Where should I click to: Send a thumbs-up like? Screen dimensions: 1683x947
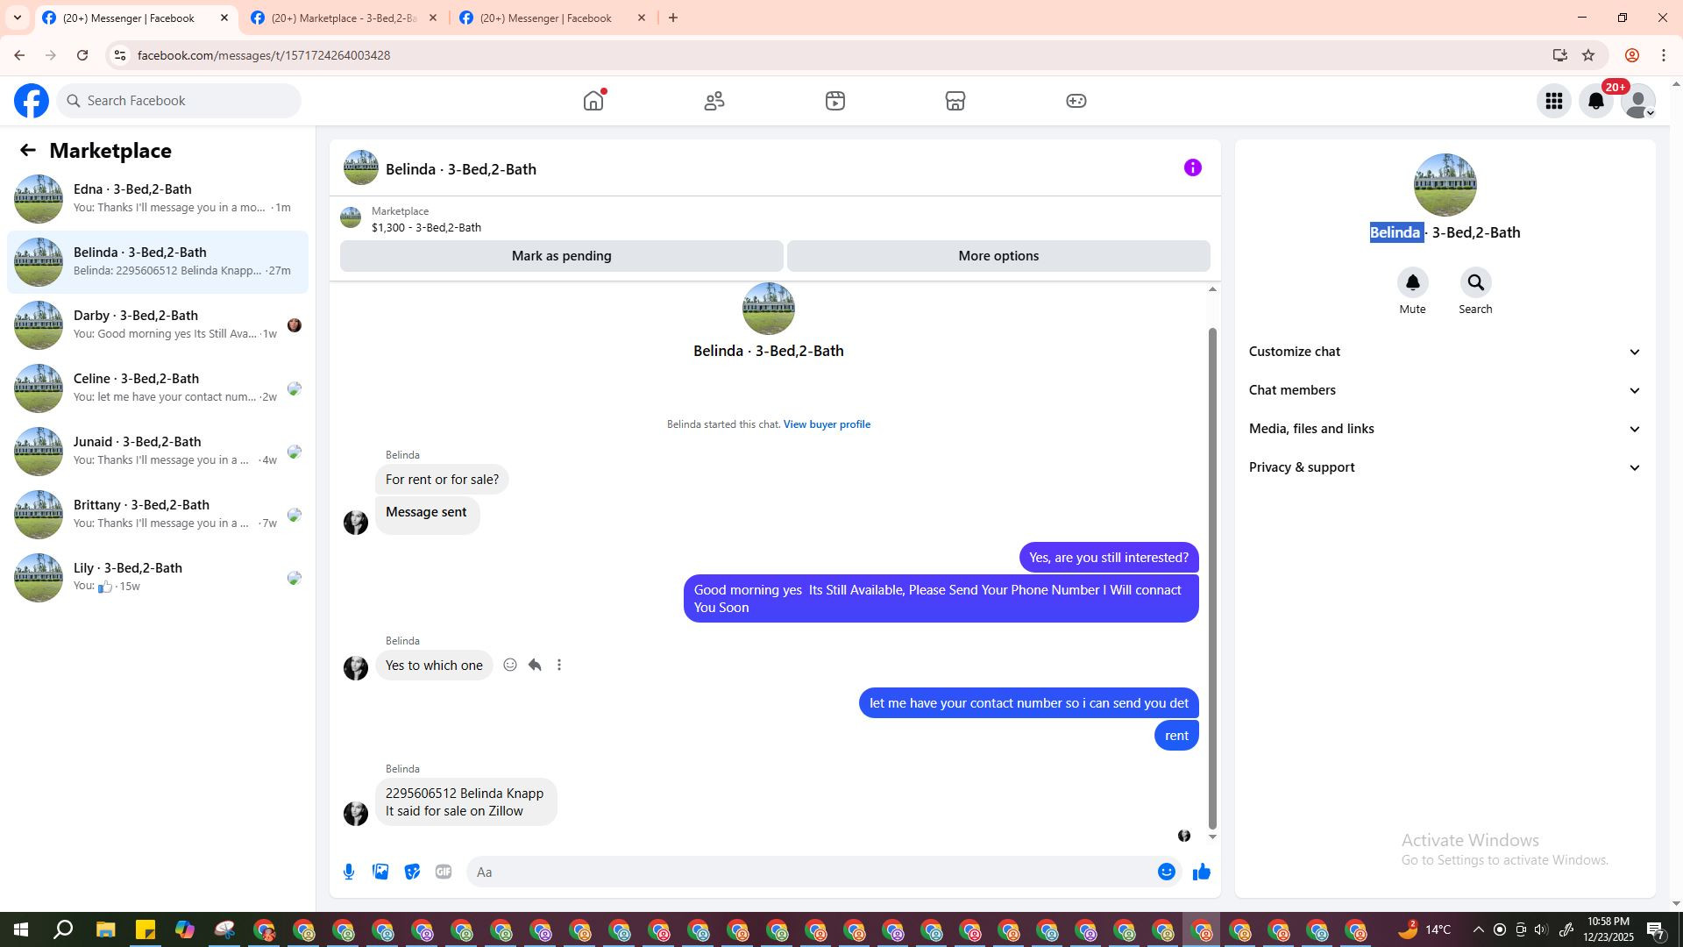[1201, 872]
